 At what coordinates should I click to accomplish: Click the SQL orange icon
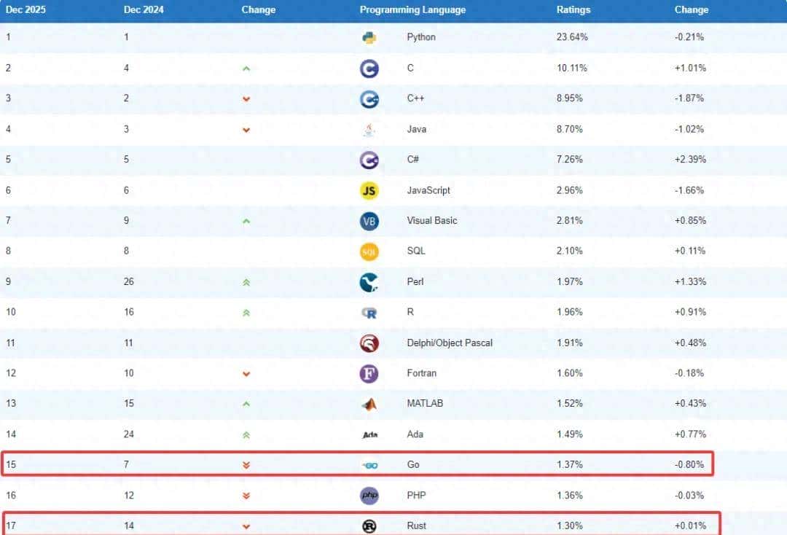(369, 251)
